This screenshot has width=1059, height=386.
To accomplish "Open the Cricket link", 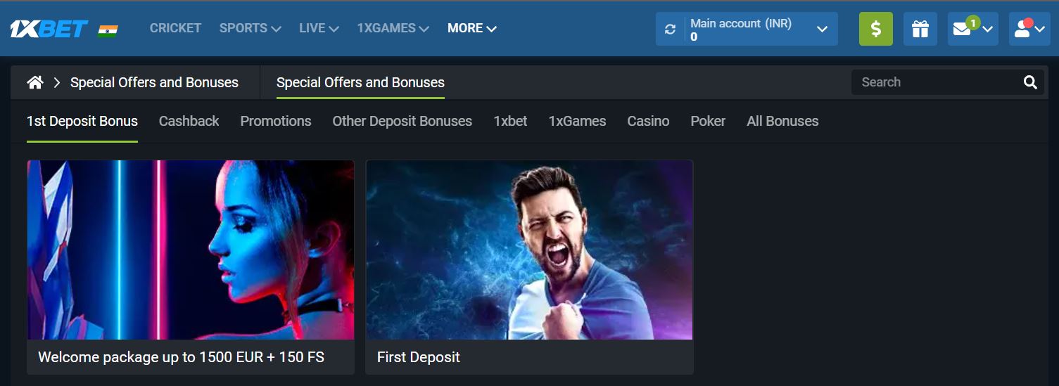I will click(x=175, y=28).
